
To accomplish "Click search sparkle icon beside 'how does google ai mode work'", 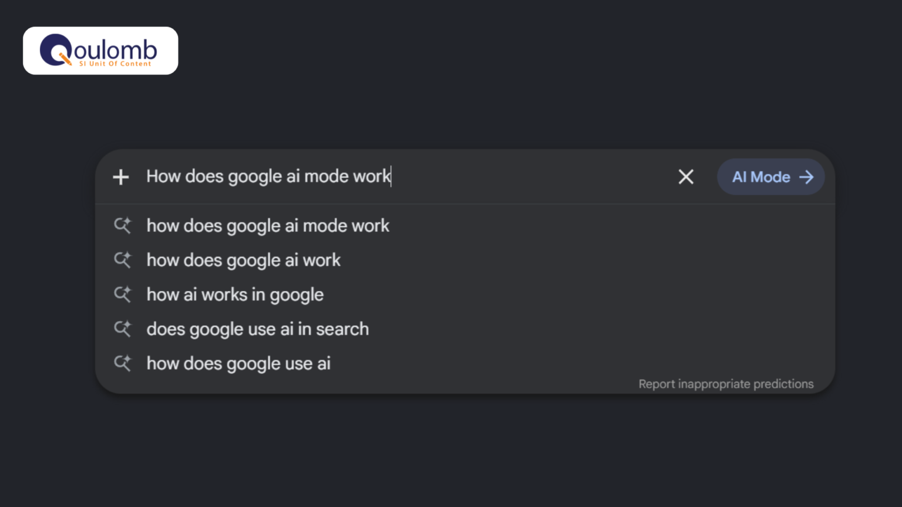I will (x=122, y=225).
